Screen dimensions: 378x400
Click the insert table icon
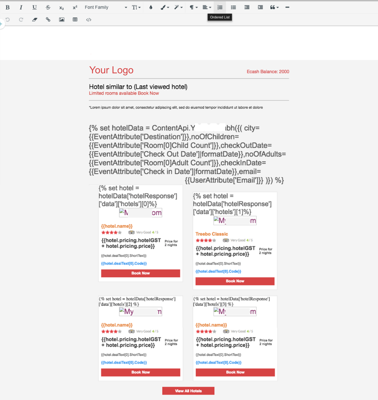[75, 20]
